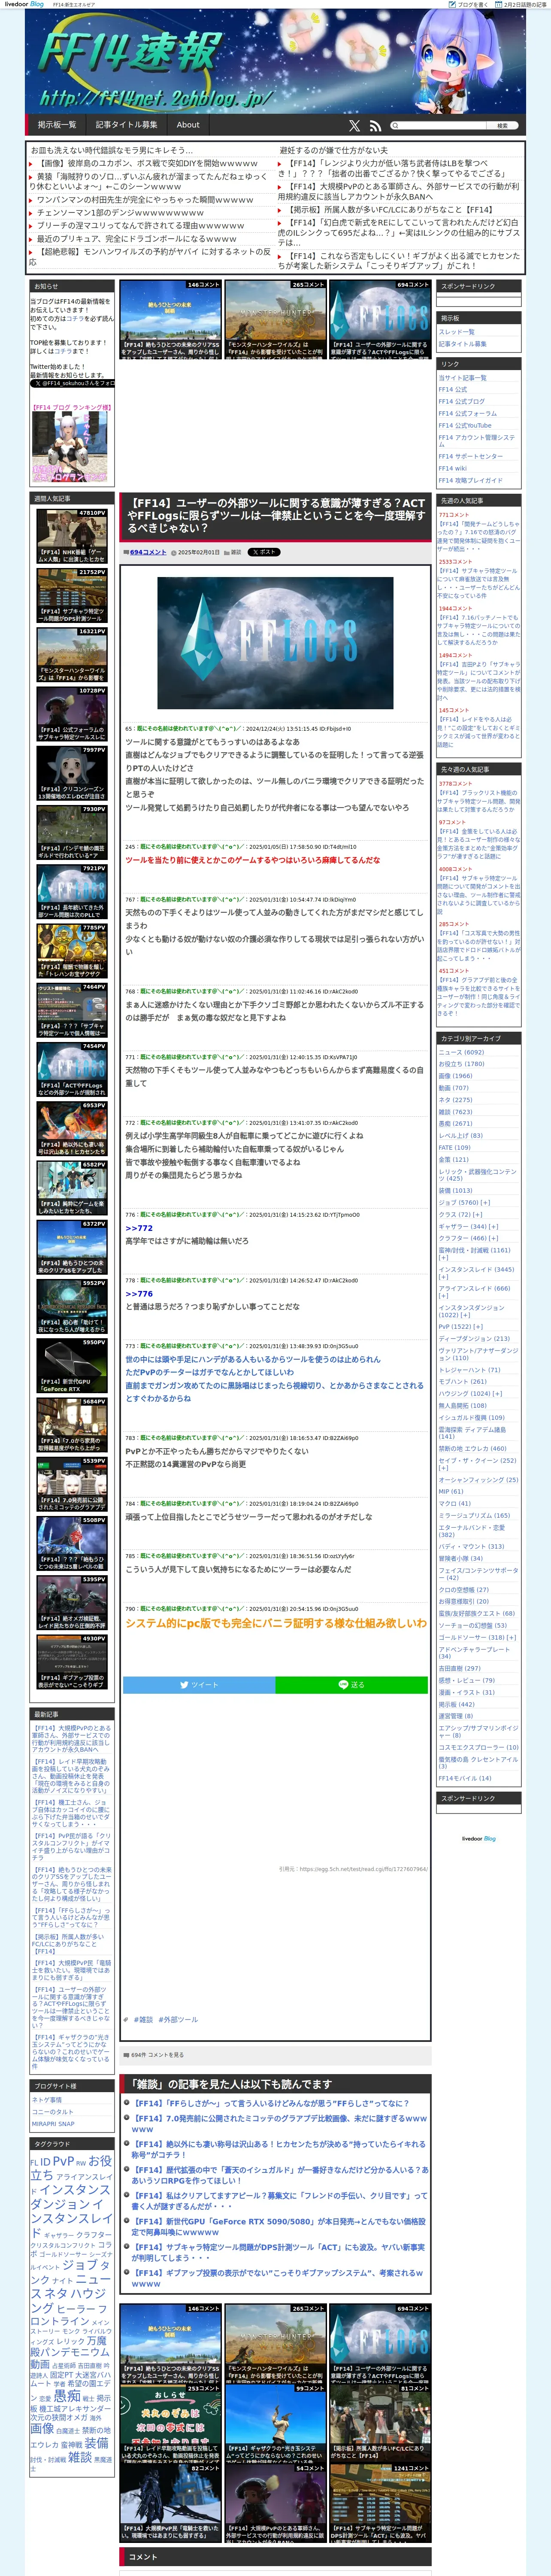Open the 掲示板一覧 menu item
The height and width of the screenshot is (2576, 551).
point(57,125)
